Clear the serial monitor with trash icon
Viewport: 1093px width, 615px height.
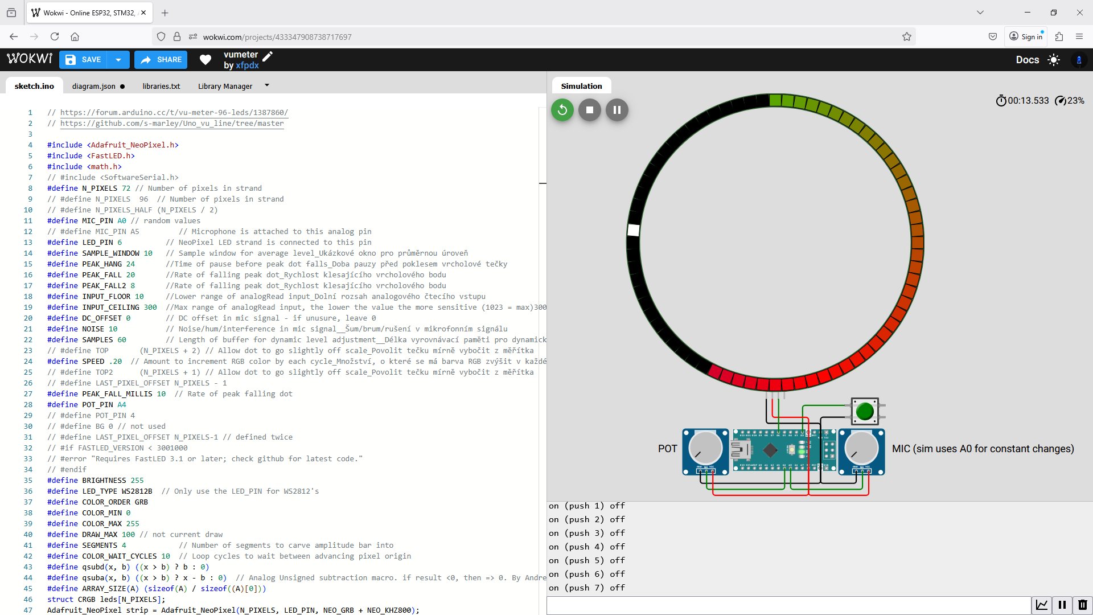pos(1082,605)
